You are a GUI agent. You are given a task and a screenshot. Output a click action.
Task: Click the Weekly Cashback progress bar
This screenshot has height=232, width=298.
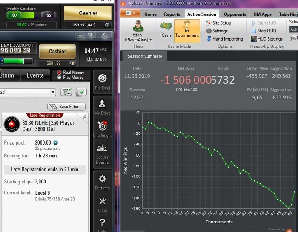(32, 15)
